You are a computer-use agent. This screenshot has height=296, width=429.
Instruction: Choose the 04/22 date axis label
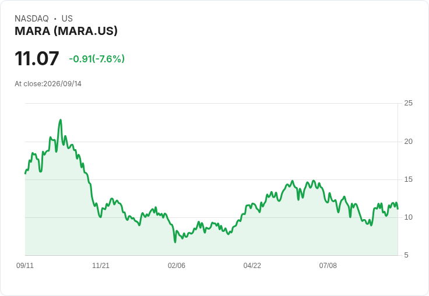(252, 266)
